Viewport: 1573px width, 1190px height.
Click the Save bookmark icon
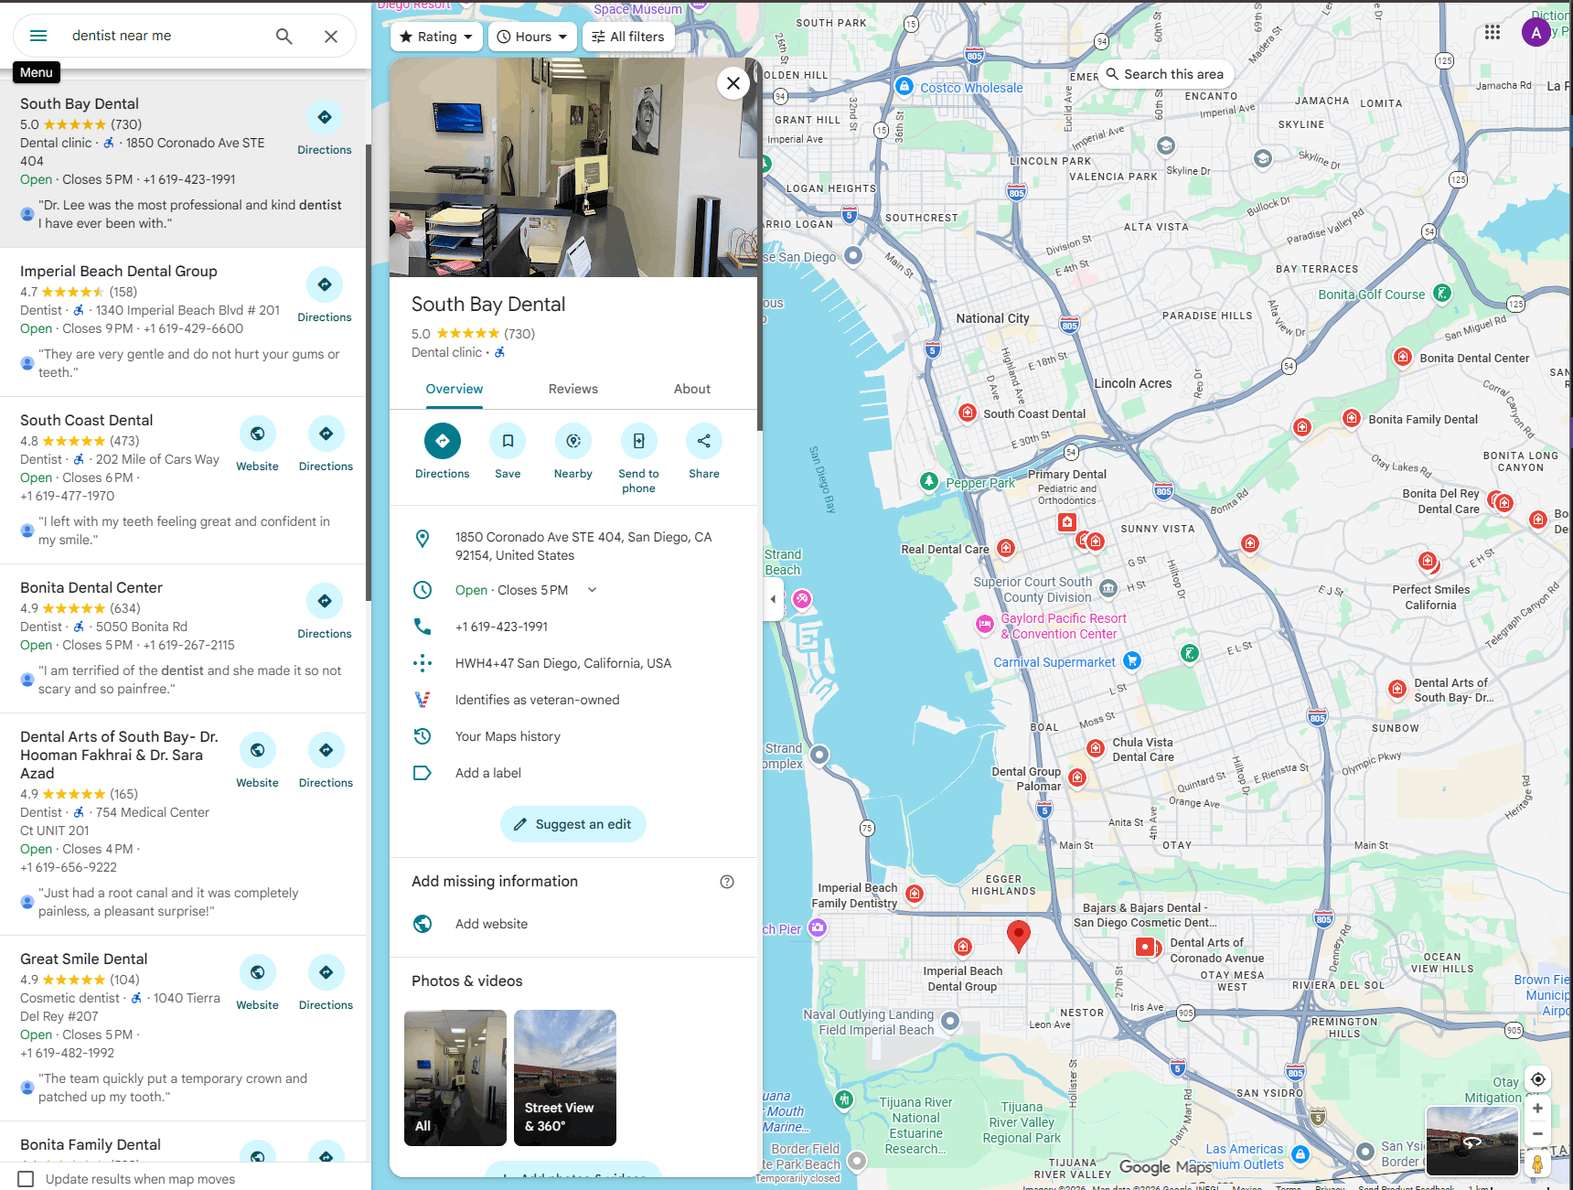pyautogui.click(x=508, y=441)
